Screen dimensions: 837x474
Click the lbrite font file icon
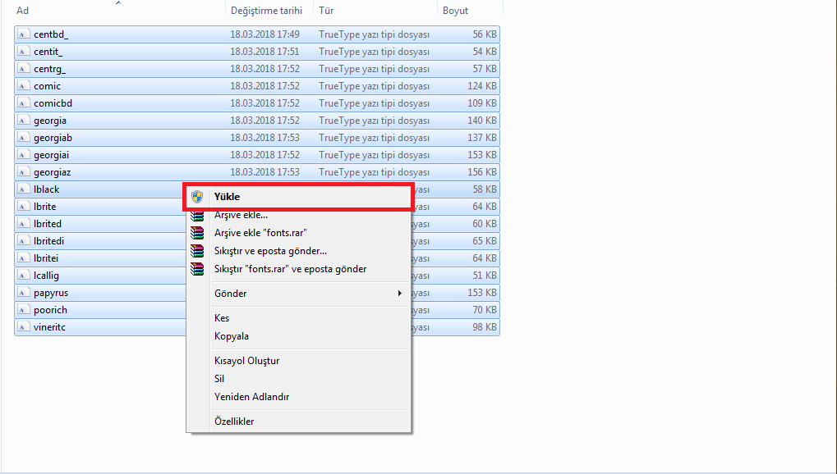[24, 207]
